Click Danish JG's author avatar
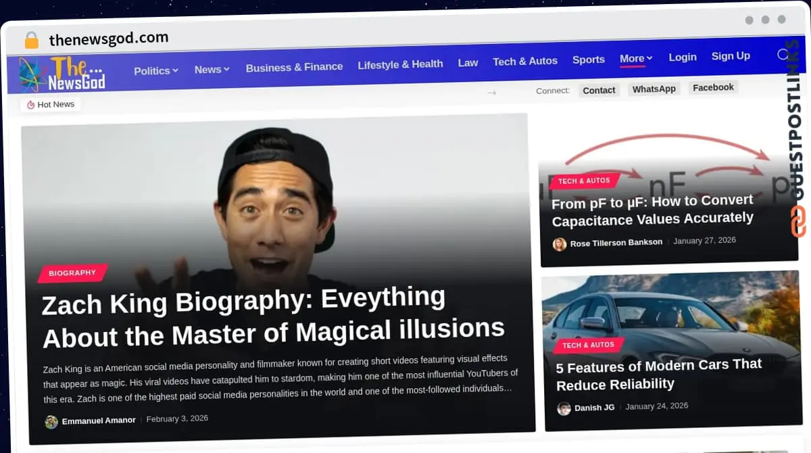The image size is (811, 453). tap(564, 408)
